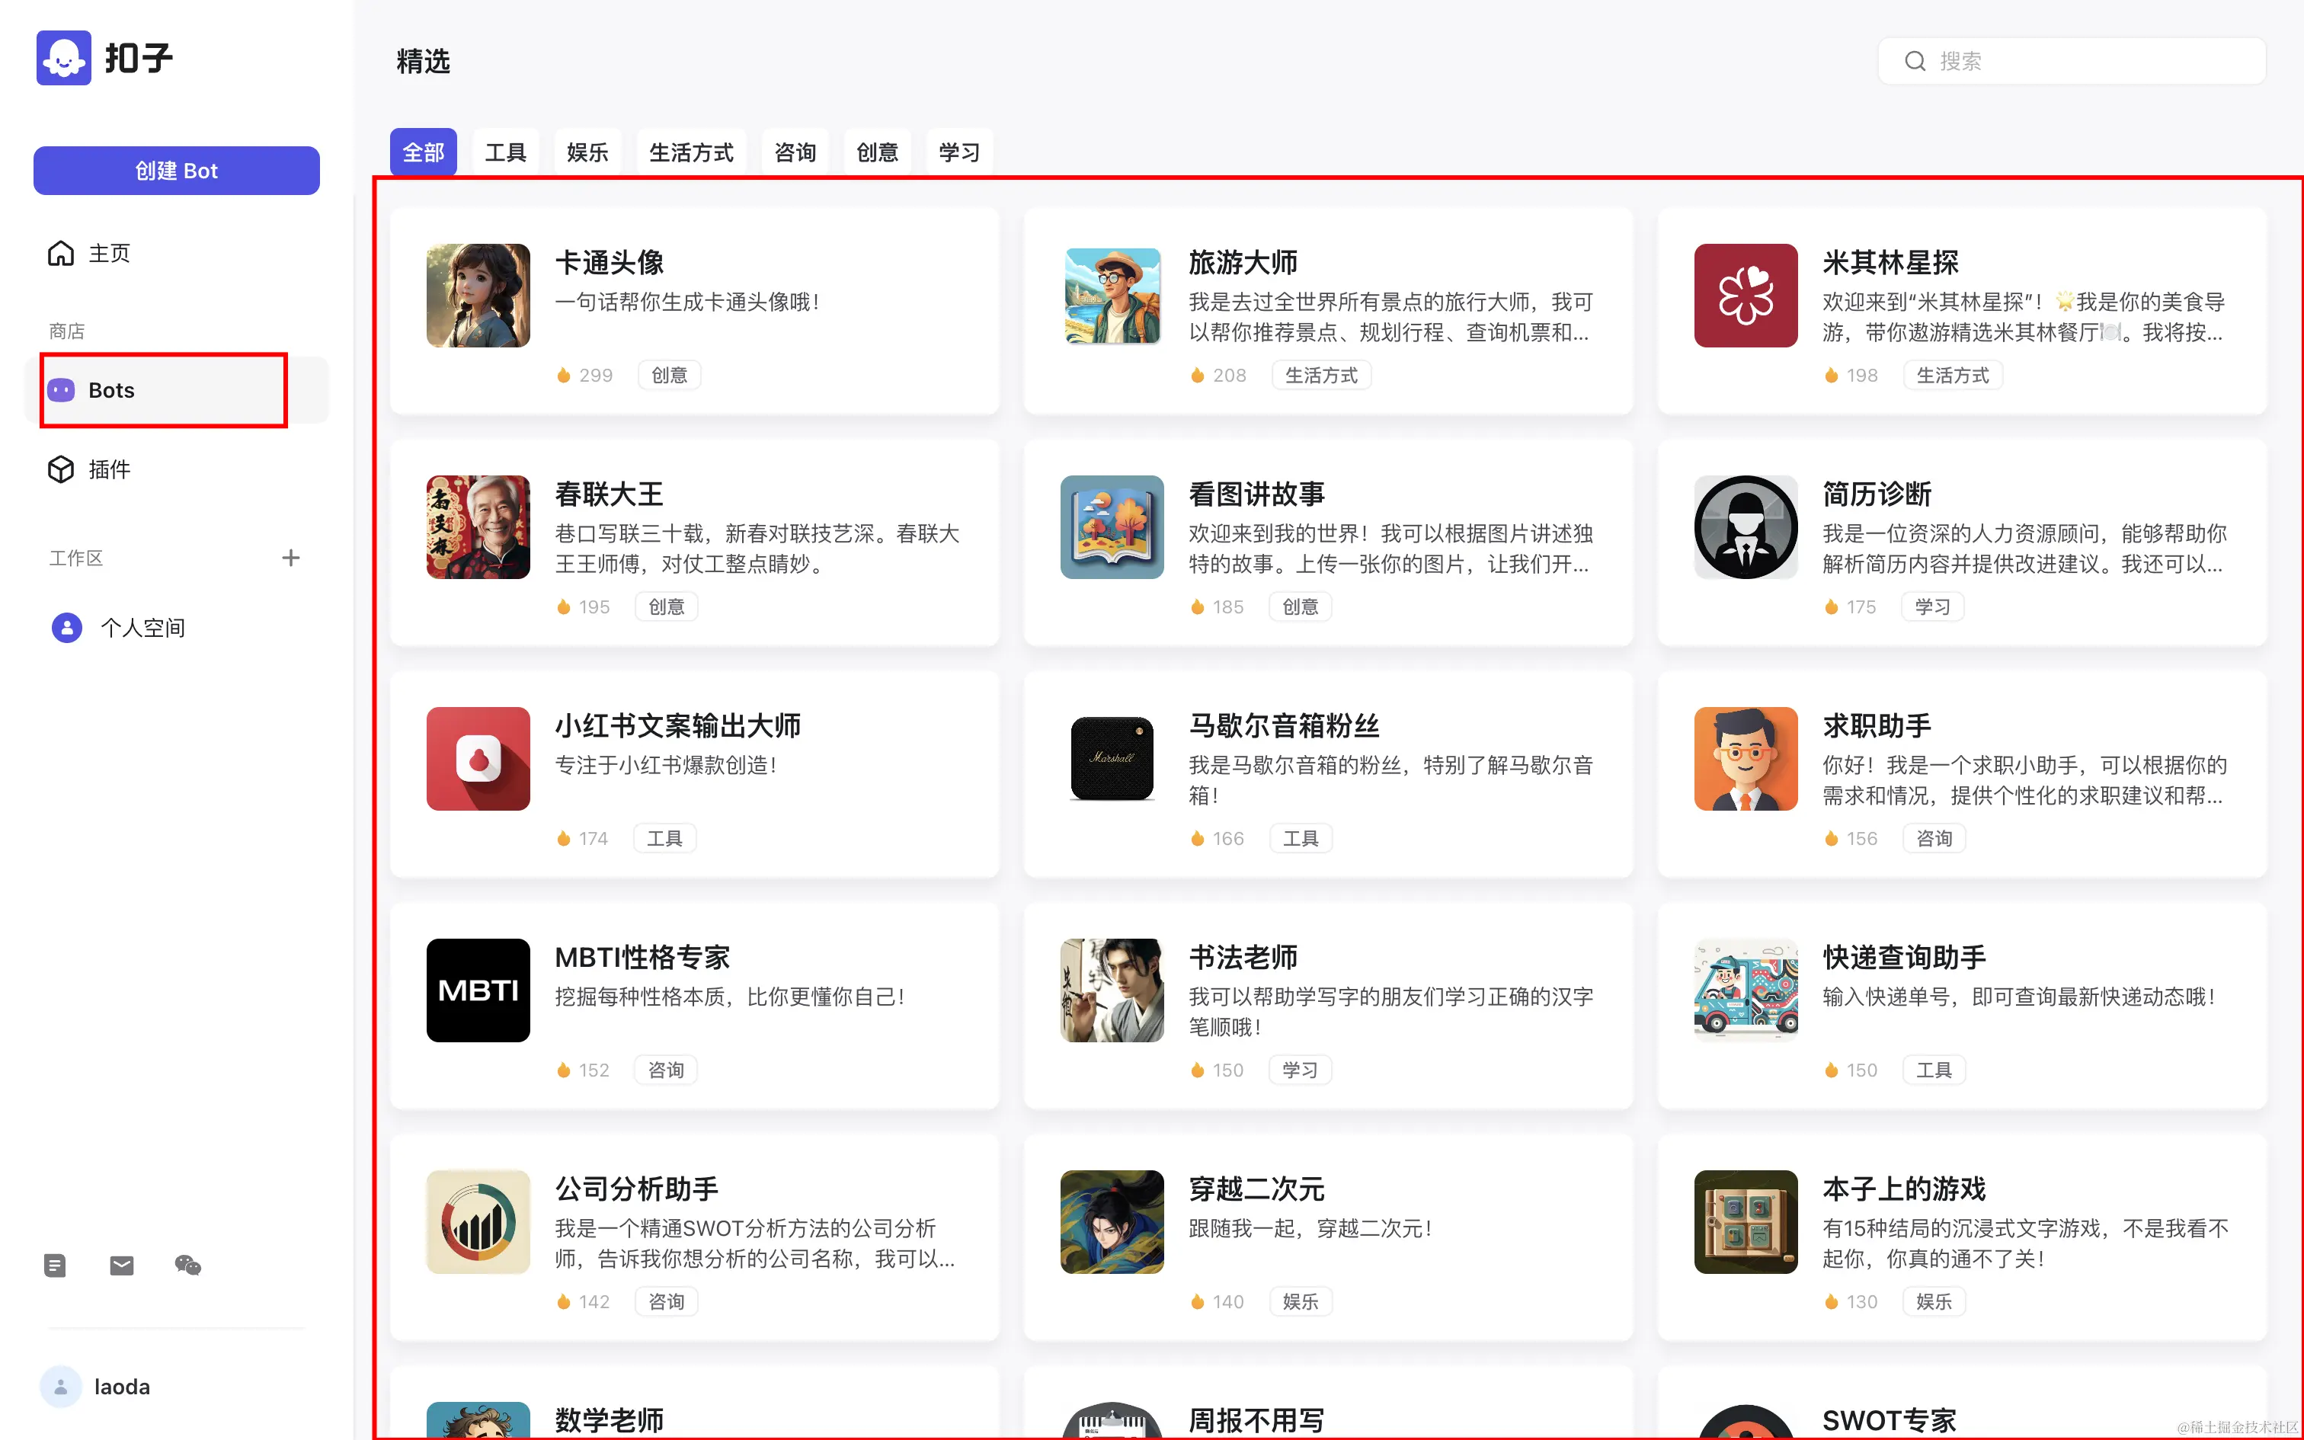Open the 卡通头像 bot thumbnail

pos(478,296)
